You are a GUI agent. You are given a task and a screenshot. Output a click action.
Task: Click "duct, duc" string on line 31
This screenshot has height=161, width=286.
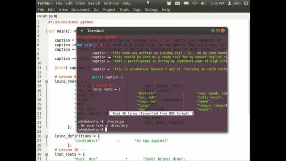click(86, 159)
